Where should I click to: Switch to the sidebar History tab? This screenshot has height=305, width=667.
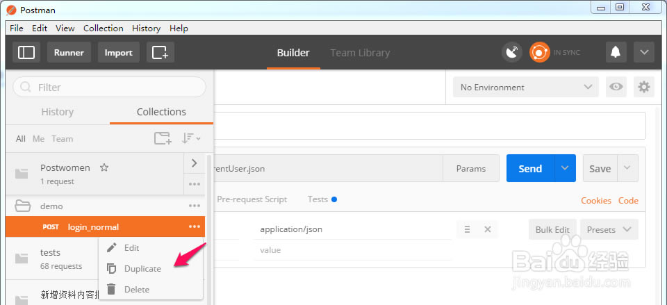(x=58, y=112)
